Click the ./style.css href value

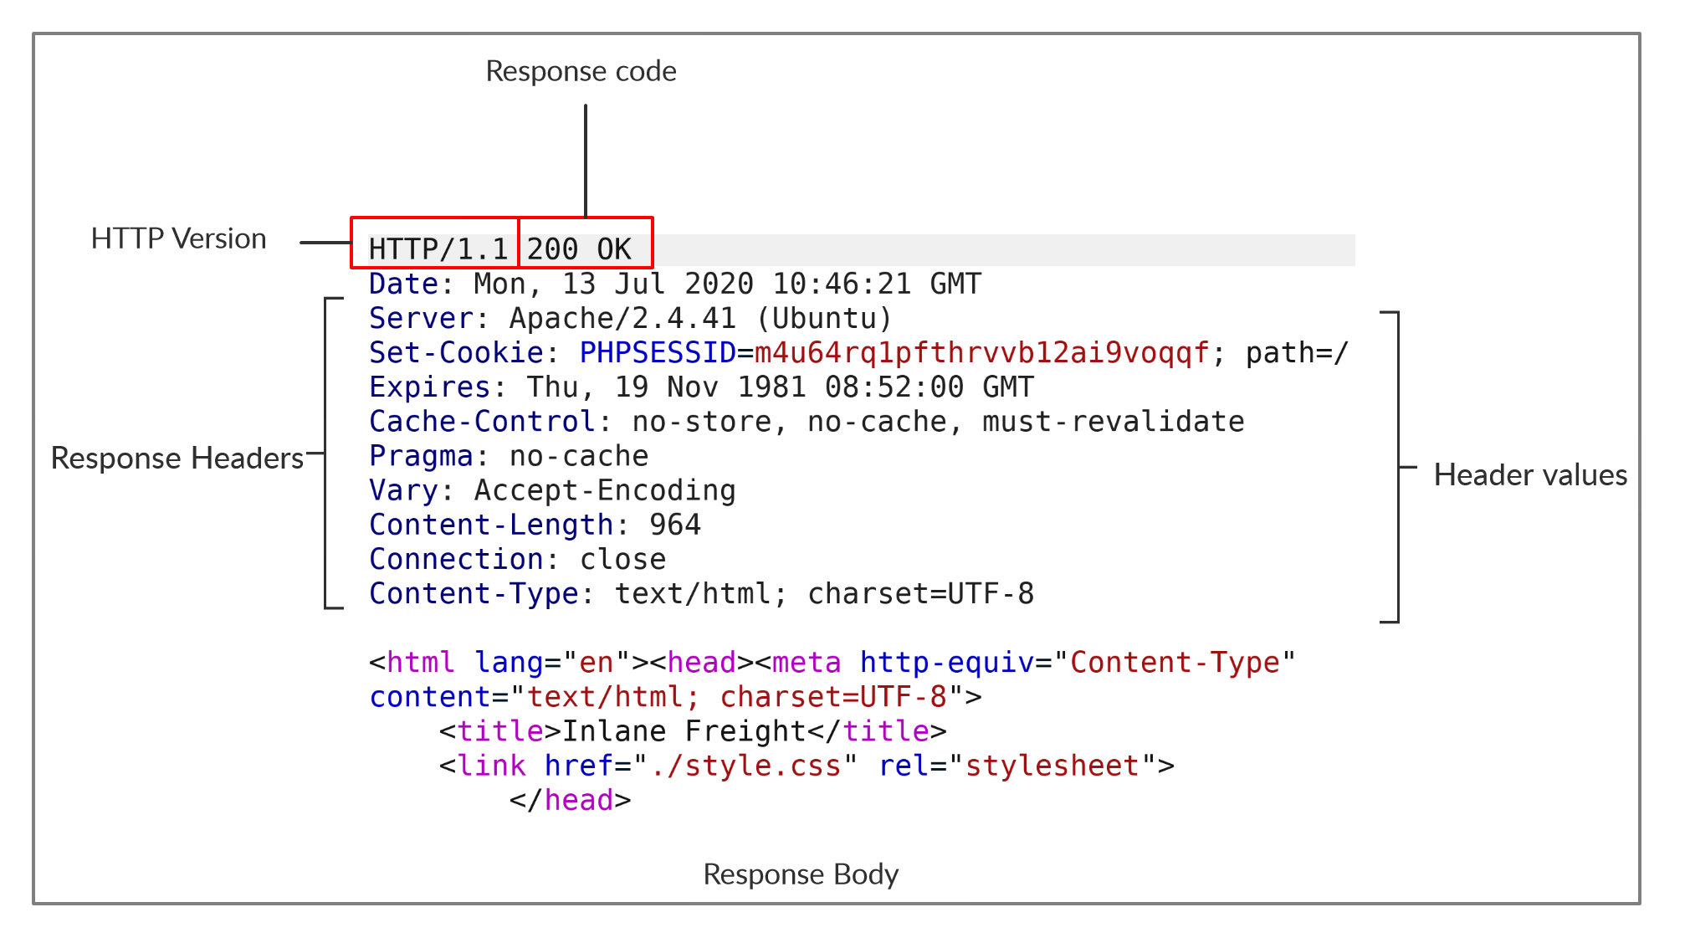click(x=745, y=766)
